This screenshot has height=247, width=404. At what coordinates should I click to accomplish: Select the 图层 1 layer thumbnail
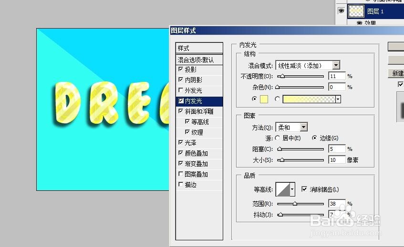356,11
